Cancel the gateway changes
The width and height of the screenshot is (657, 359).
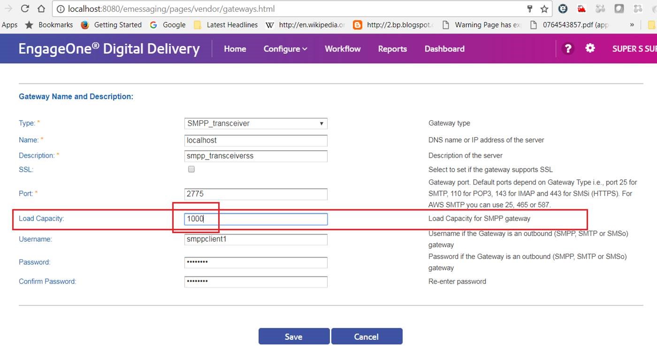tap(367, 336)
